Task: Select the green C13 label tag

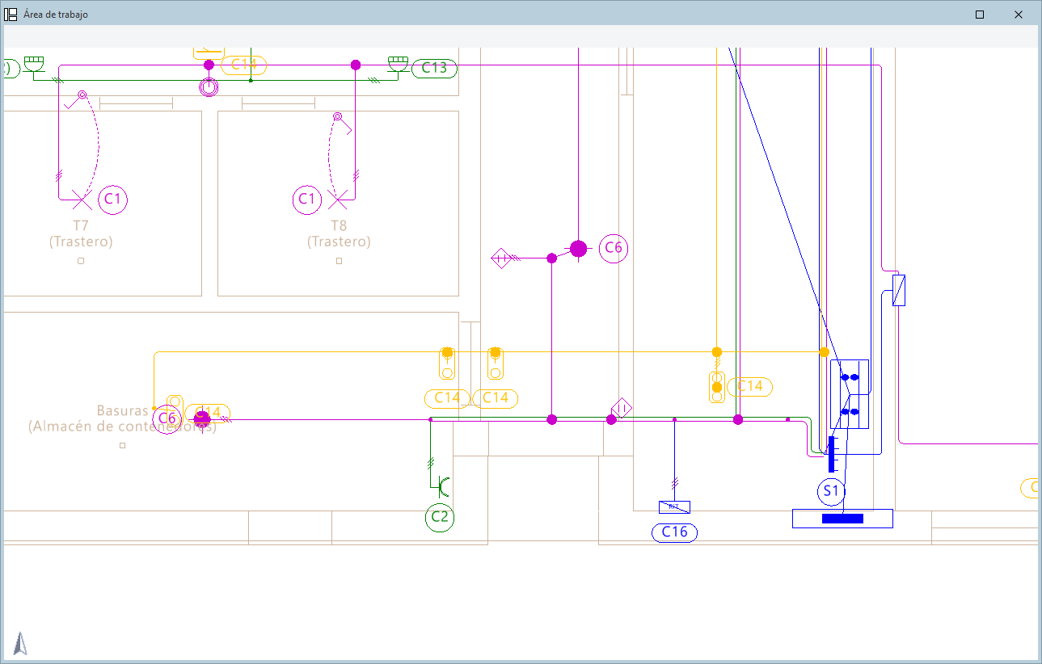Action: [x=434, y=68]
